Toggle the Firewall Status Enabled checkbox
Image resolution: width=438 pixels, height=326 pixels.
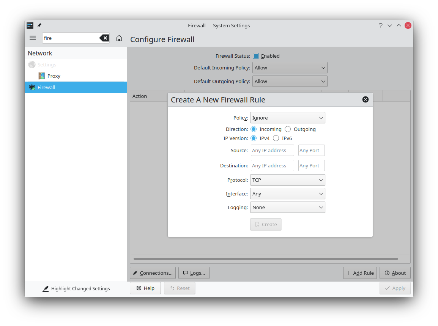(x=256, y=56)
